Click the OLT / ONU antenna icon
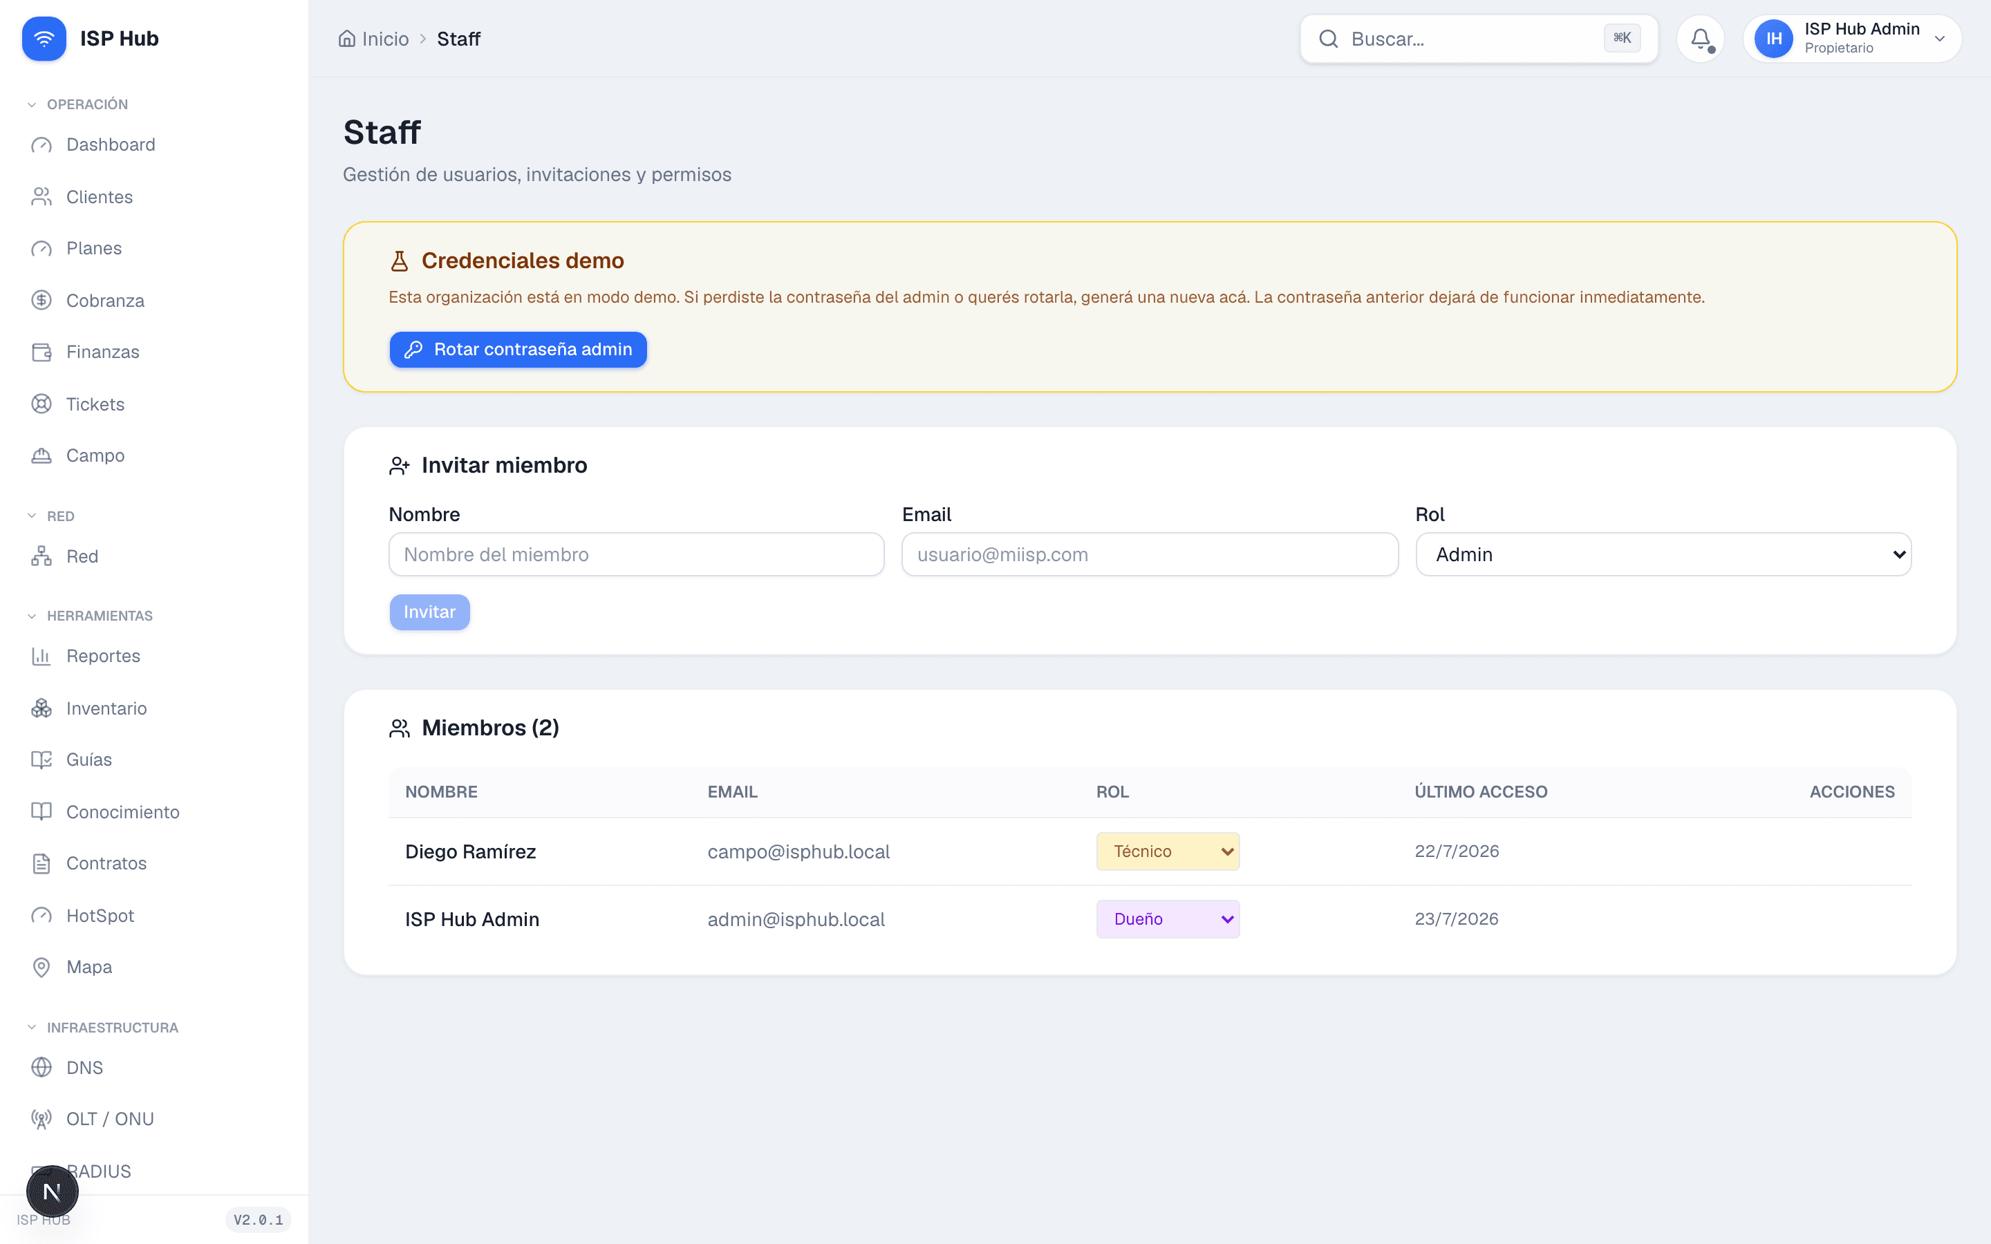The image size is (1991, 1244). 41,1120
